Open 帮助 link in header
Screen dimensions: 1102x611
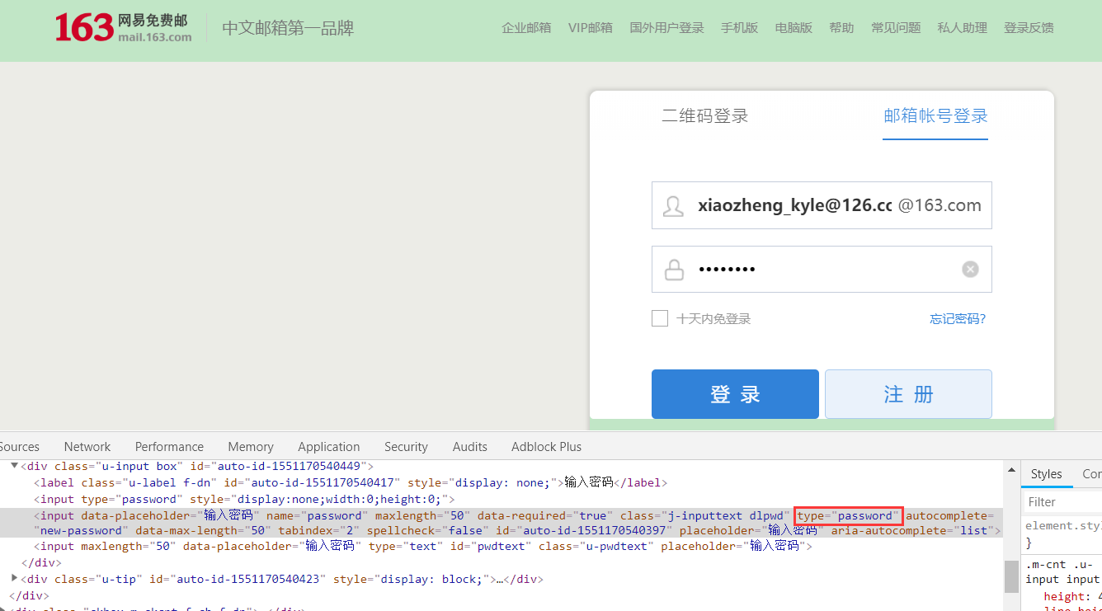(x=841, y=27)
